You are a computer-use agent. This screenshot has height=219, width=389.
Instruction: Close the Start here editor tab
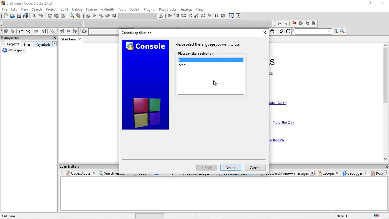pyautogui.click(x=80, y=39)
